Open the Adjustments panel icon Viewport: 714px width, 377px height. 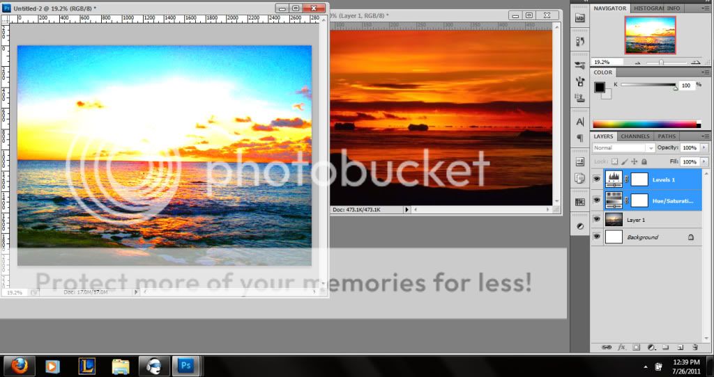(x=579, y=226)
